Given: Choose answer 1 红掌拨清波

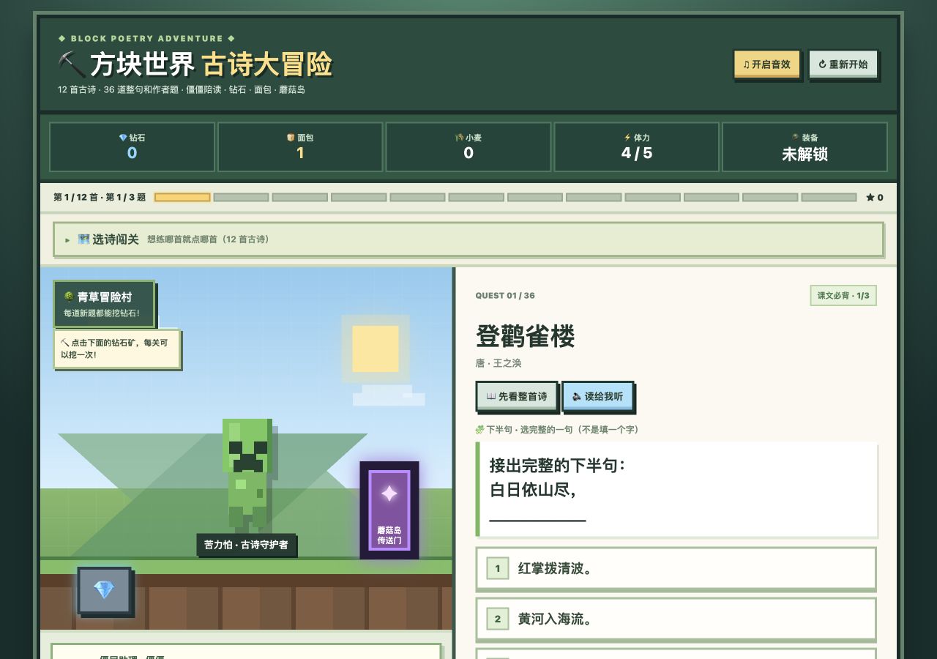Looking at the screenshot, I should pyautogui.click(x=676, y=568).
